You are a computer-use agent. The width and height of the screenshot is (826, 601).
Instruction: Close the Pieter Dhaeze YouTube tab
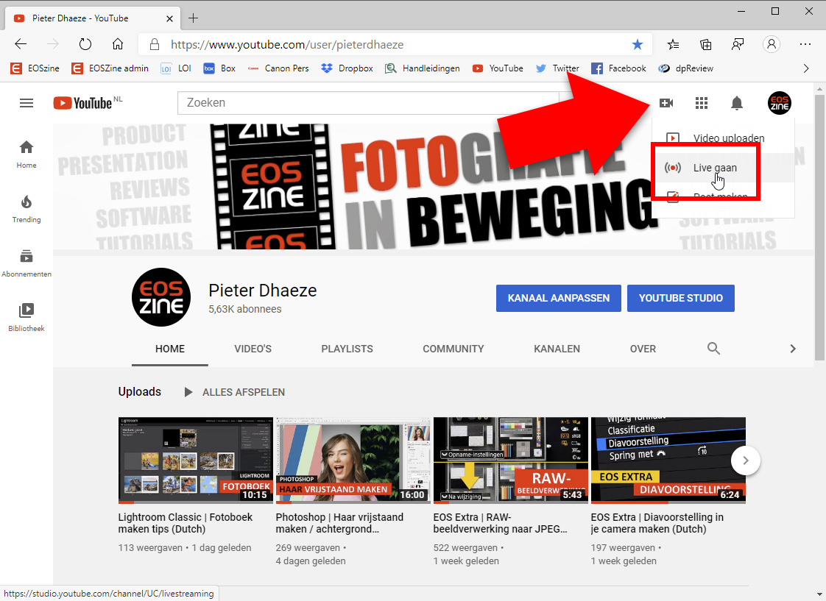(x=169, y=18)
